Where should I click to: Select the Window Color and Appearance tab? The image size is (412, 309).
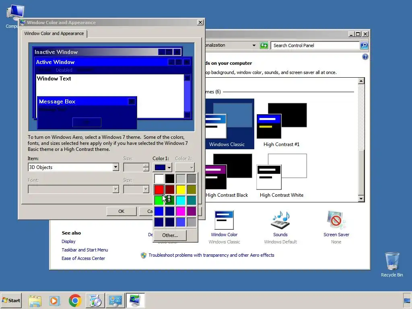[54, 33]
